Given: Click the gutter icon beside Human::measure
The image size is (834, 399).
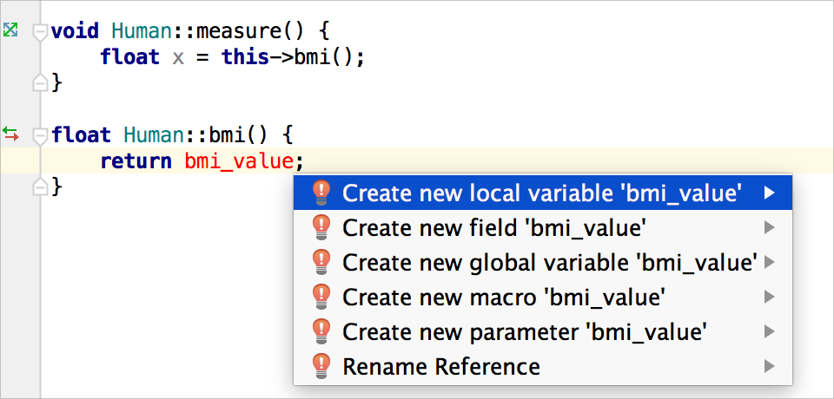Looking at the screenshot, I should (x=10, y=31).
